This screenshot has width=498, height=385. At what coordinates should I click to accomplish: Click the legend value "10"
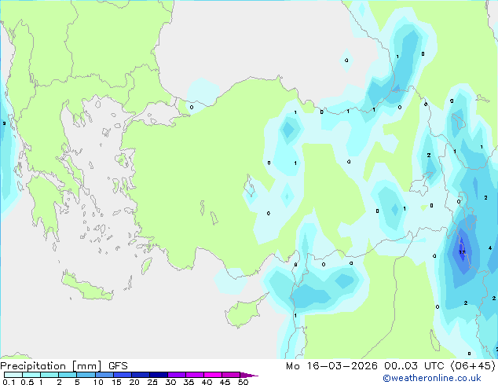click(98, 382)
